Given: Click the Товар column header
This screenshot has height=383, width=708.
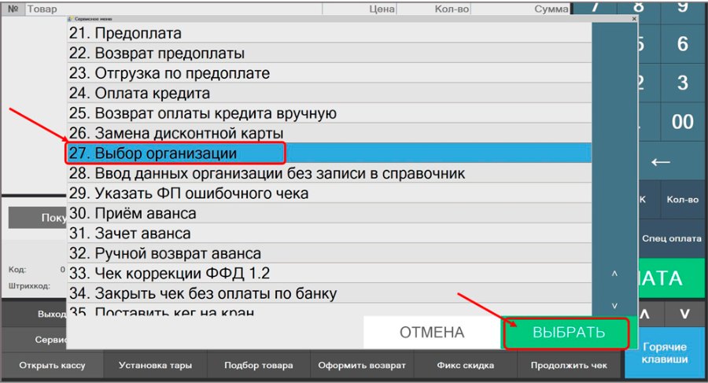Looking at the screenshot, I should [x=174, y=9].
